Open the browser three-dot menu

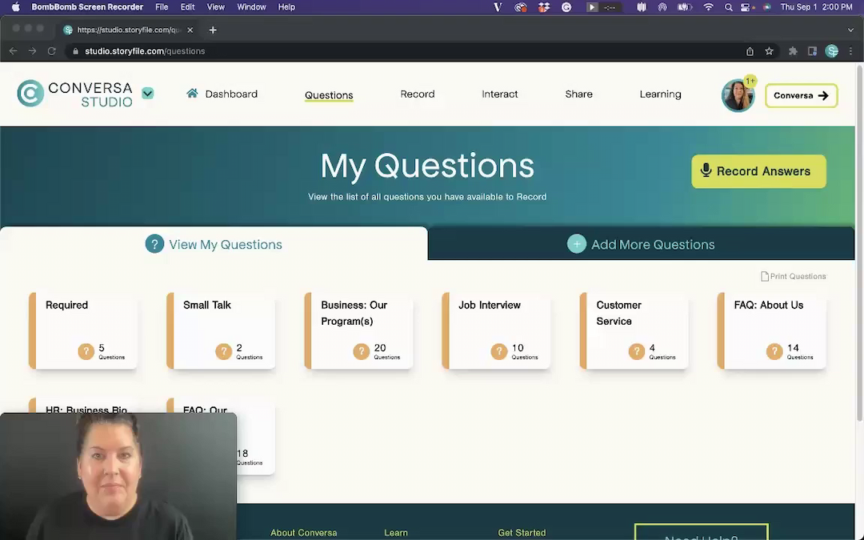pos(850,51)
